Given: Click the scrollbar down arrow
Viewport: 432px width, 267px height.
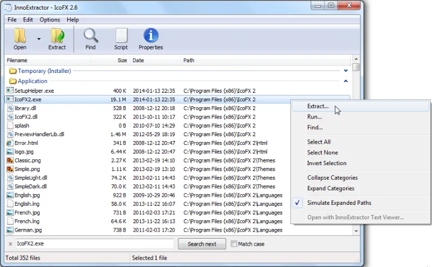Looking at the screenshot, I should (x=356, y=231).
